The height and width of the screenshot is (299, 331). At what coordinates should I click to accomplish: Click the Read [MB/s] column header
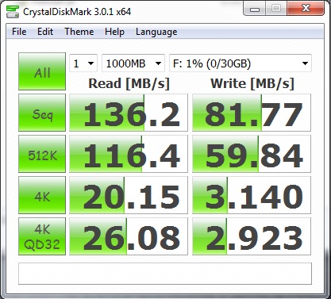click(129, 84)
